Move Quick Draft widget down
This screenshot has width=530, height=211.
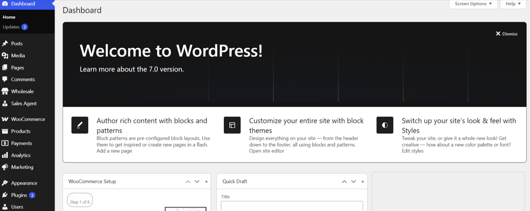tap(354, 181)
